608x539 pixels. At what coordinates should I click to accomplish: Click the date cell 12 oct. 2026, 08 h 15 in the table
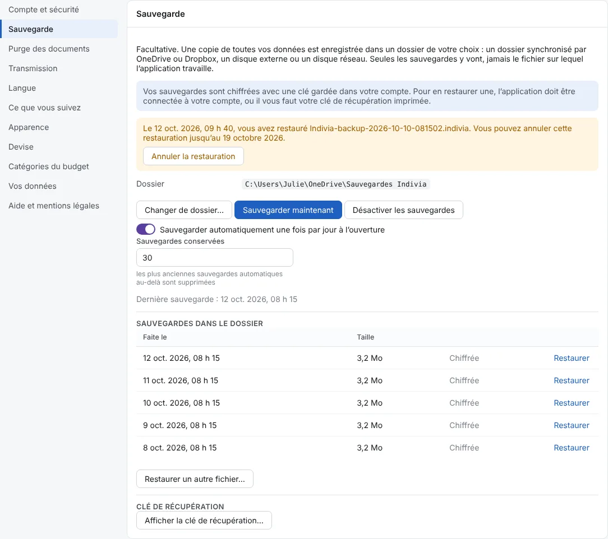[x=182, y=358]
